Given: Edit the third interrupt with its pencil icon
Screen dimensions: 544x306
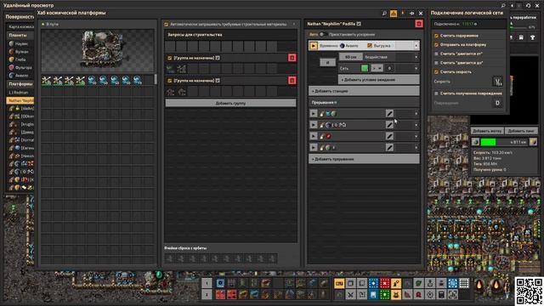Looking at the screenshot, I should 389,136.
